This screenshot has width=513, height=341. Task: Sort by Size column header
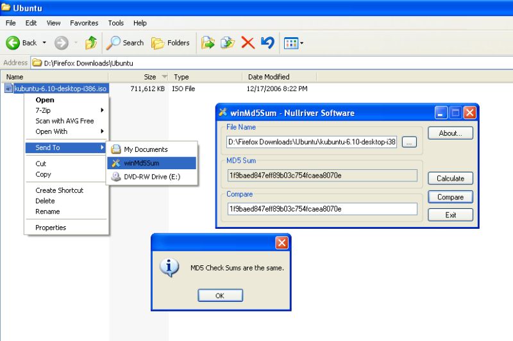[x=139, y=77]
